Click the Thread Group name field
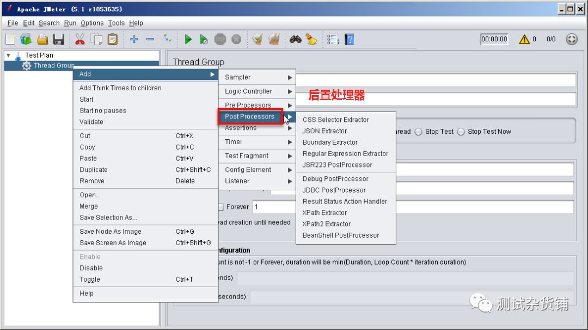The image size is (588, 330). click(435, 80)
